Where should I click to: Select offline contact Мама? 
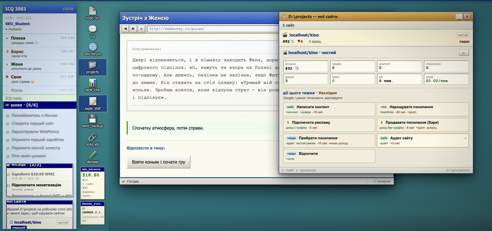pyautogui.click(x=40, y=90)
